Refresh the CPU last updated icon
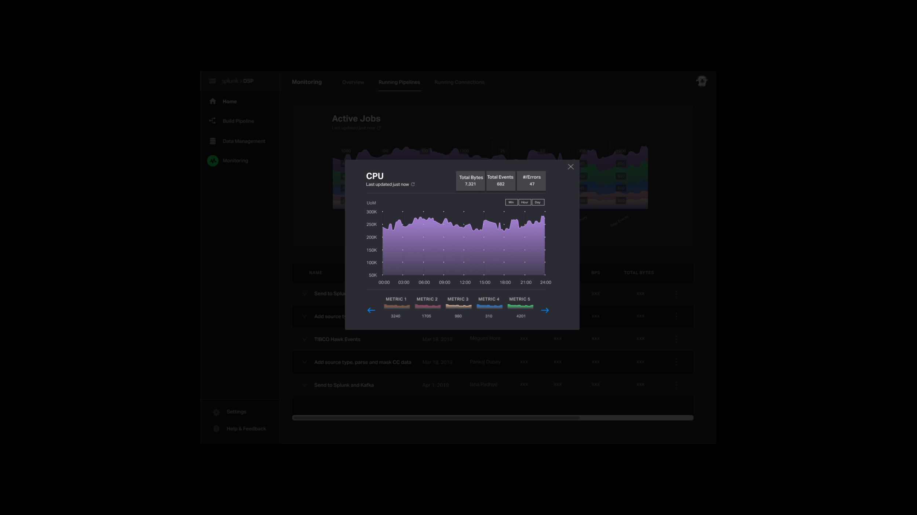This screenshot has height=515, width=917. coord(413,184)
